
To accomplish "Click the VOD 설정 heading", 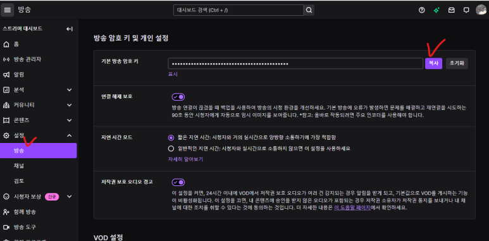I will (108, 237).
